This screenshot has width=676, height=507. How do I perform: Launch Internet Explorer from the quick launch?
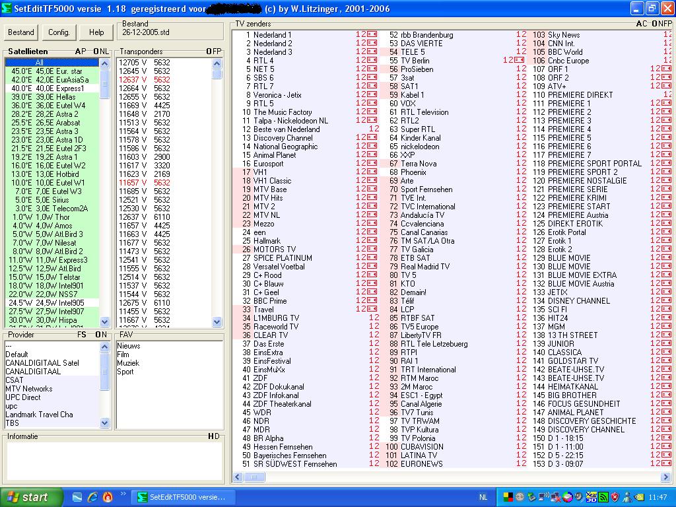92,497
